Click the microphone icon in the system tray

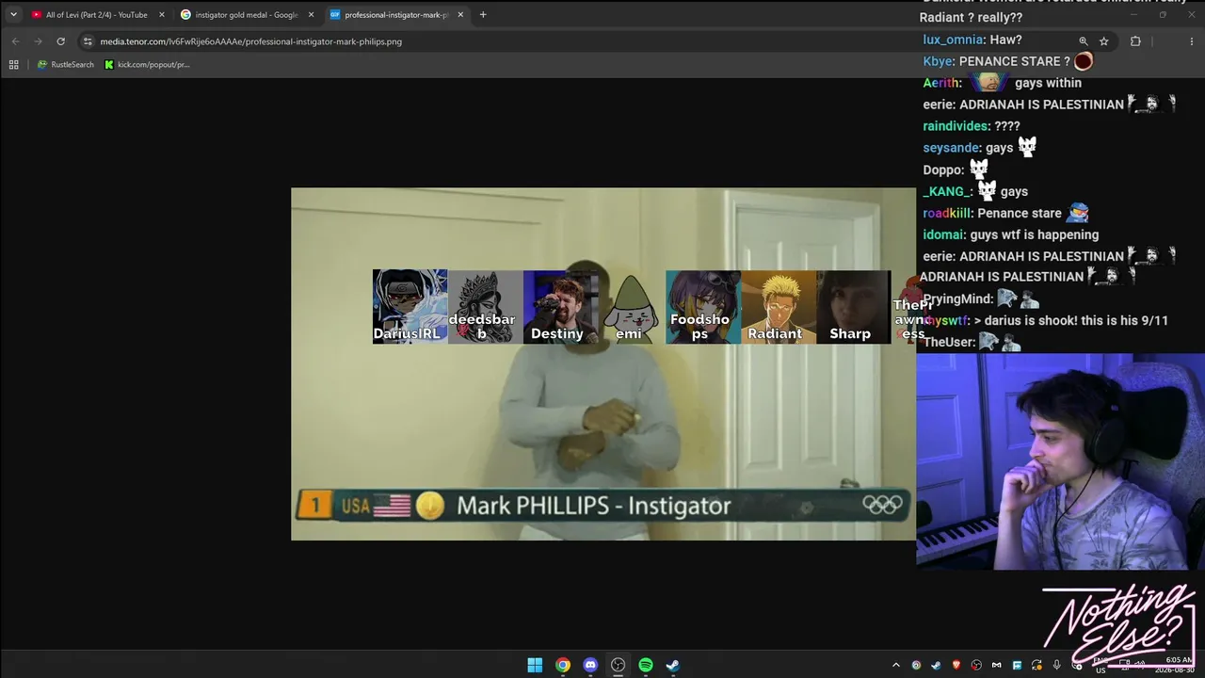[x=1057, y=665]
